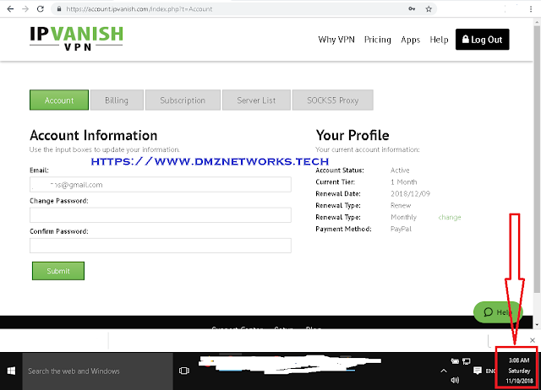Viewport: 541px width, 390px height.
Task: Switch to the Subscription tab
Action: pos(183,100)
